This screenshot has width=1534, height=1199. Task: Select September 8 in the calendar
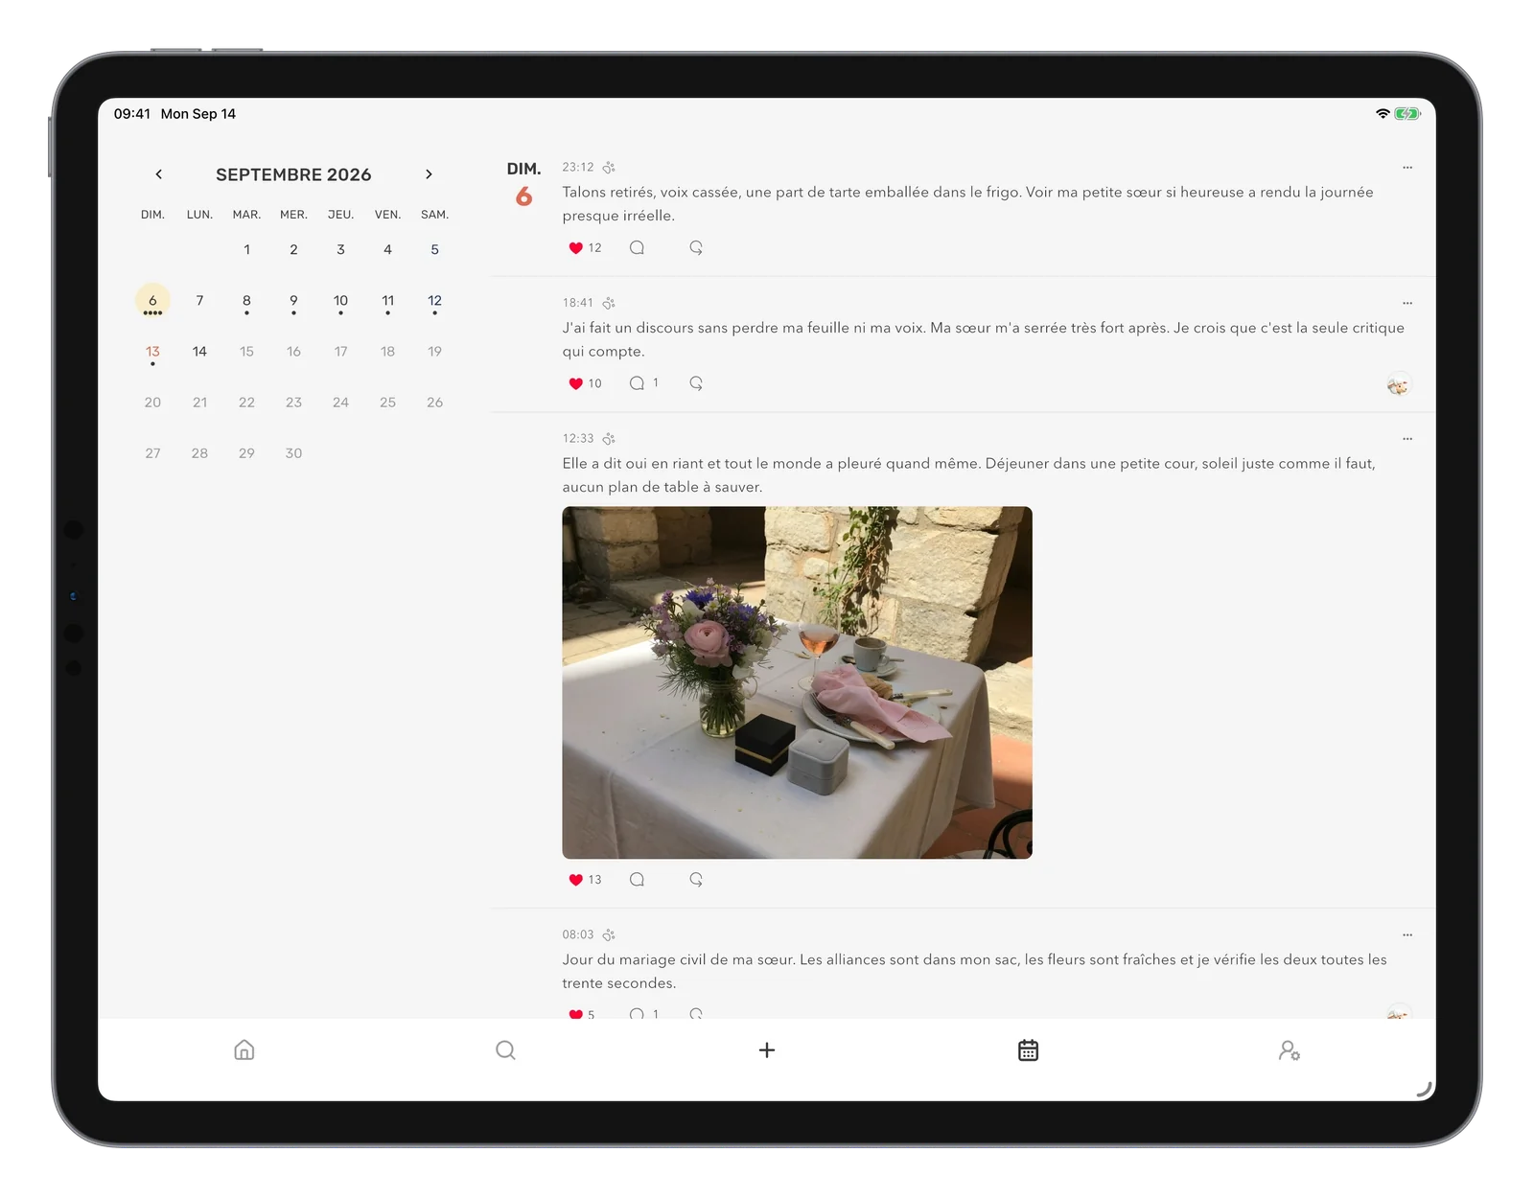click(246, 301)
